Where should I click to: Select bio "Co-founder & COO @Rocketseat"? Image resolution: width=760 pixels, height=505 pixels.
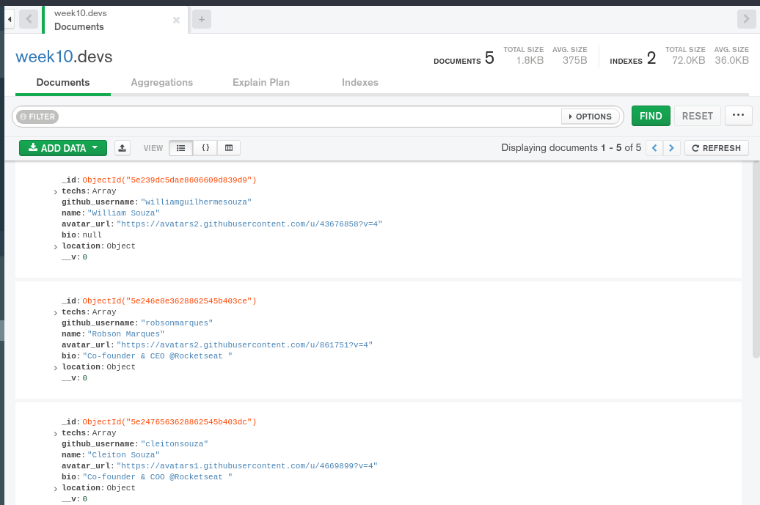tap(157, 477)
